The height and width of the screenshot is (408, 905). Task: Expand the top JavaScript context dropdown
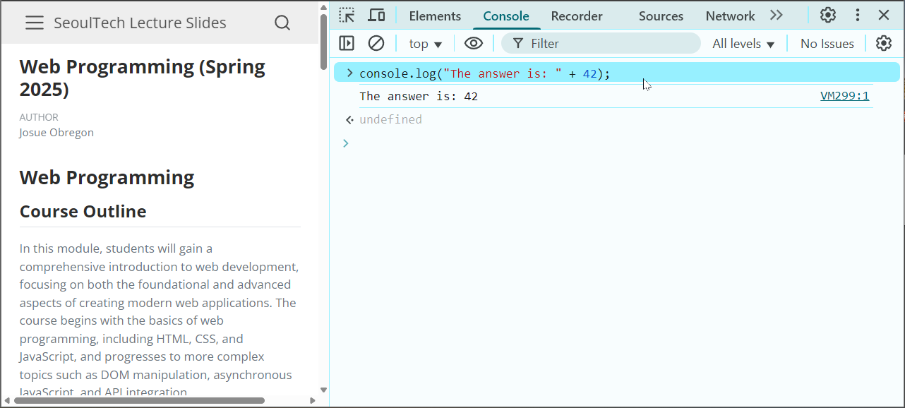point(425,44)
